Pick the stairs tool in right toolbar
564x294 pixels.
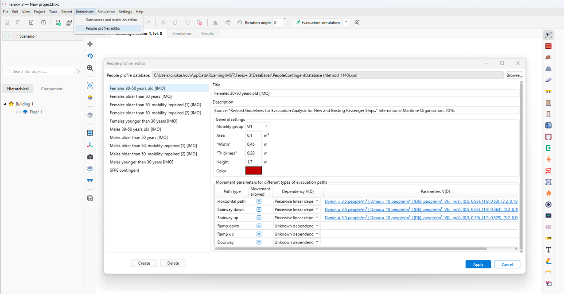pyautogui.click(x=548, y=80)
